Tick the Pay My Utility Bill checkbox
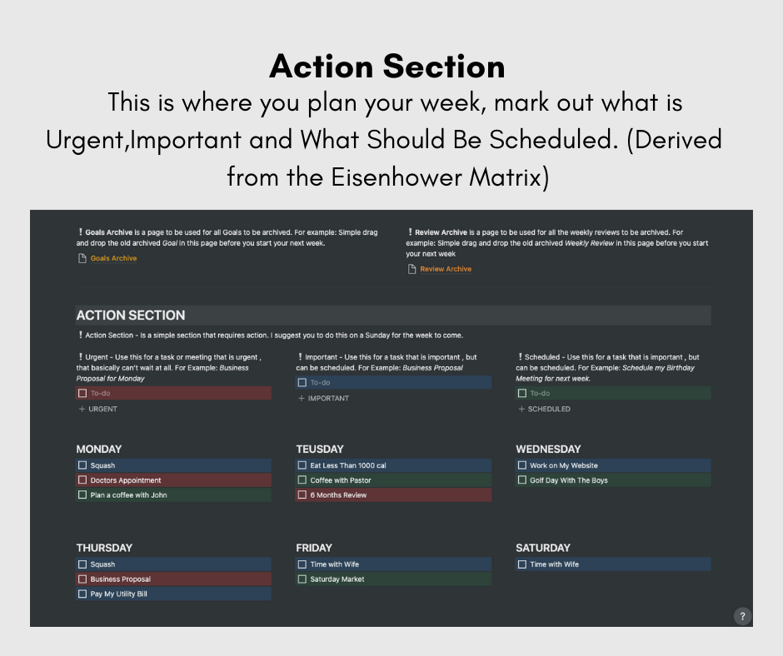 pos(82,594)
